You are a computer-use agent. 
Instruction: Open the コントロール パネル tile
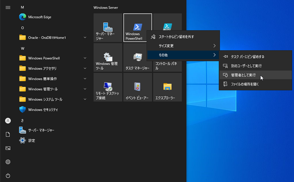(168, 66)
